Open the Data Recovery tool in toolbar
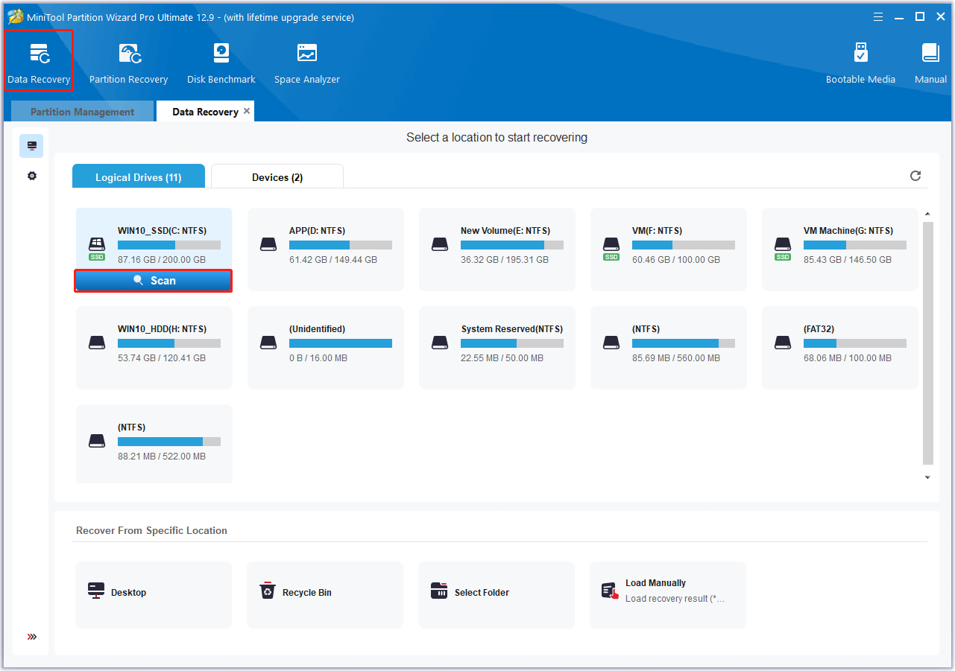The image size is (955, 671). 39,61
